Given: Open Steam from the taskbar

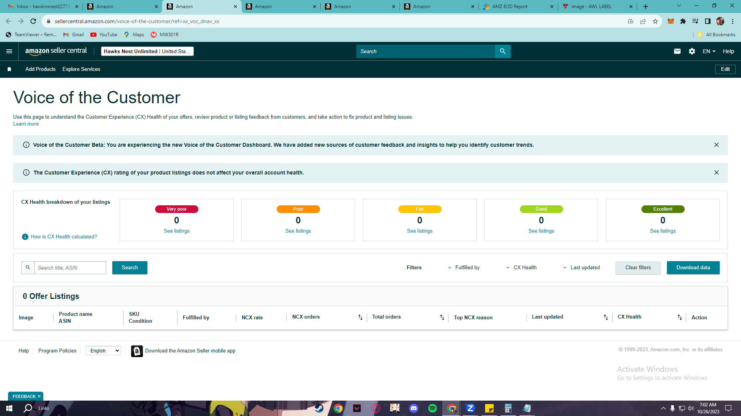Looking at the screenshot, I should [319, 408].
